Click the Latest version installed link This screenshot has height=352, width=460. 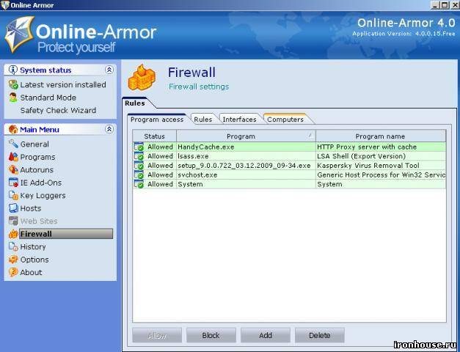click(x=63, y=84)
